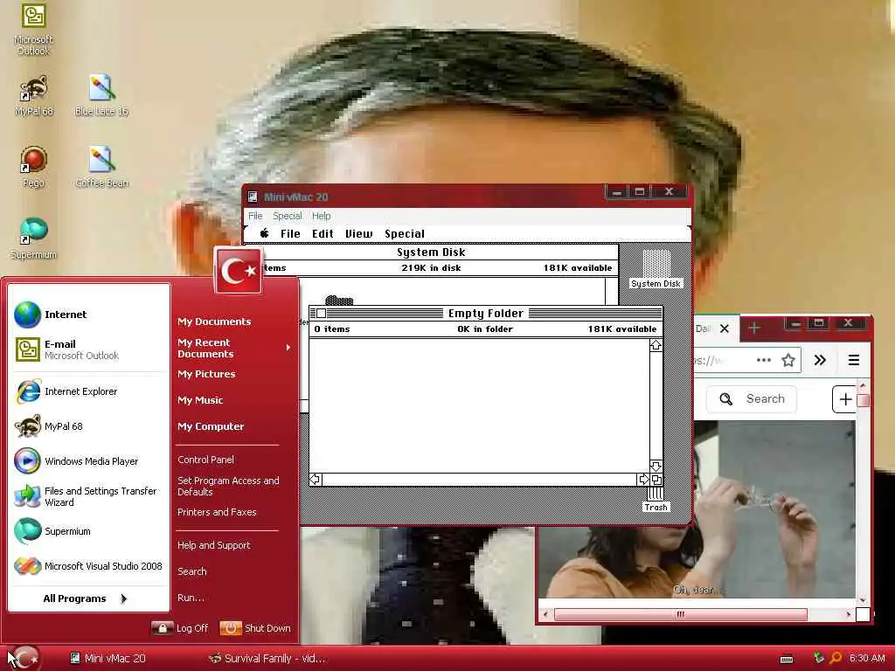The height and width of the screenshot is (671, 895).
Task: Click Log Off button
Action: click(x=180, y=628)
